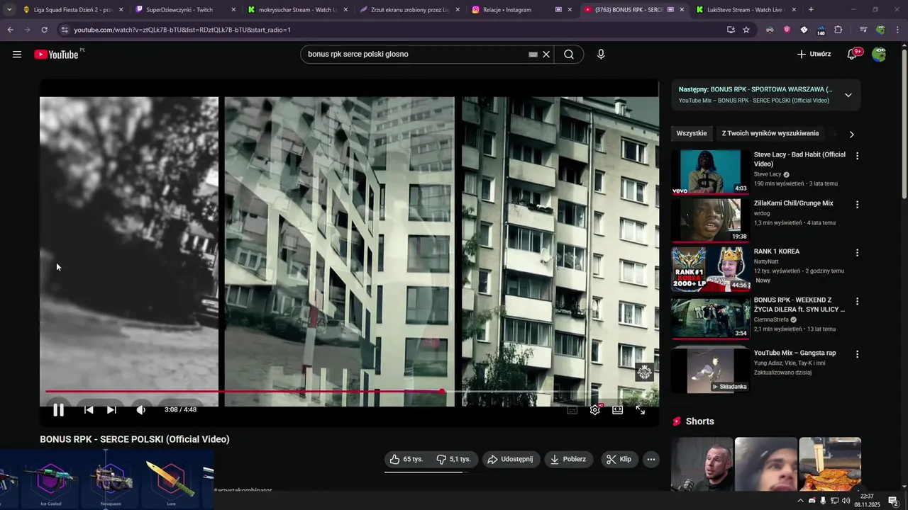
Task: Click the address bar URL
Action: (182, 30)
